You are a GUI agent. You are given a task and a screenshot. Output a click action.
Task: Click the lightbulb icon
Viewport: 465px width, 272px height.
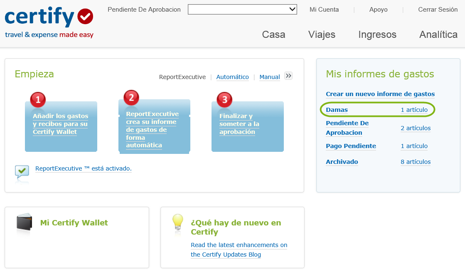pos(177,222)
